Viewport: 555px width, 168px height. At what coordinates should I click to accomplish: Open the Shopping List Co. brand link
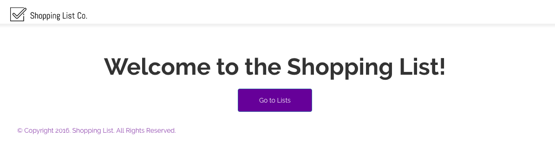pos(49,14)
